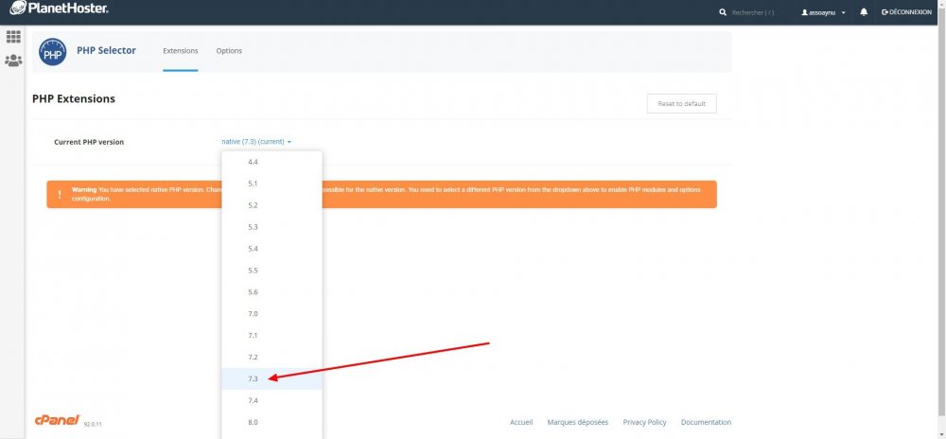946x439 pixels.
Task: Select PHP version 5.4
Action: coord(272,249)
